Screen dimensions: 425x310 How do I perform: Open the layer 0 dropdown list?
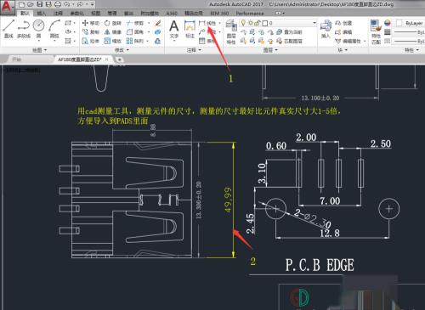coord(314,23)
